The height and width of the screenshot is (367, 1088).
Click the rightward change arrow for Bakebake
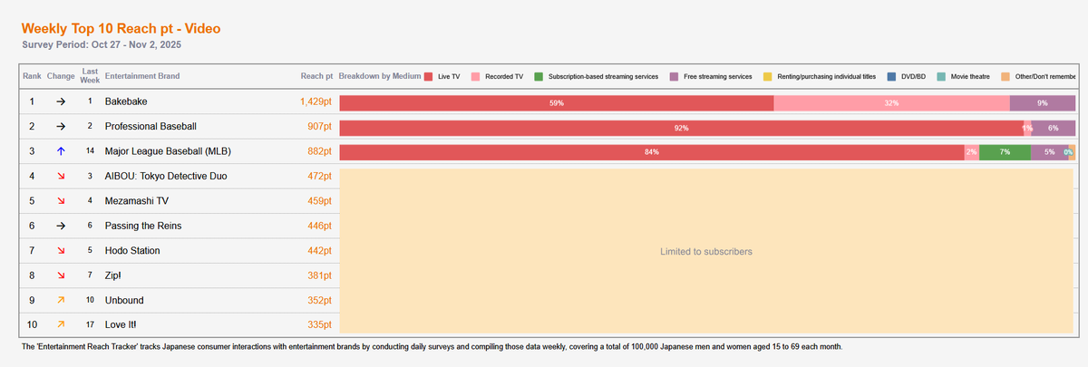[x=61, y=102]
